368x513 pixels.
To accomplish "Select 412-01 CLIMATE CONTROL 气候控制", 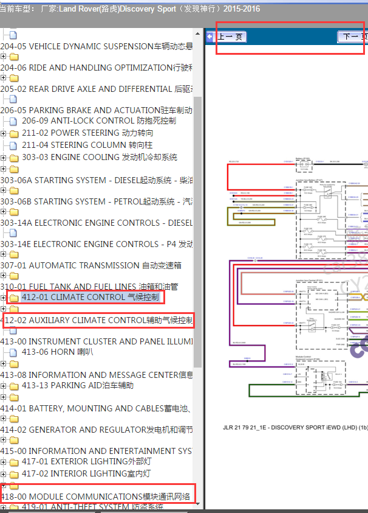I will (90, 297).
